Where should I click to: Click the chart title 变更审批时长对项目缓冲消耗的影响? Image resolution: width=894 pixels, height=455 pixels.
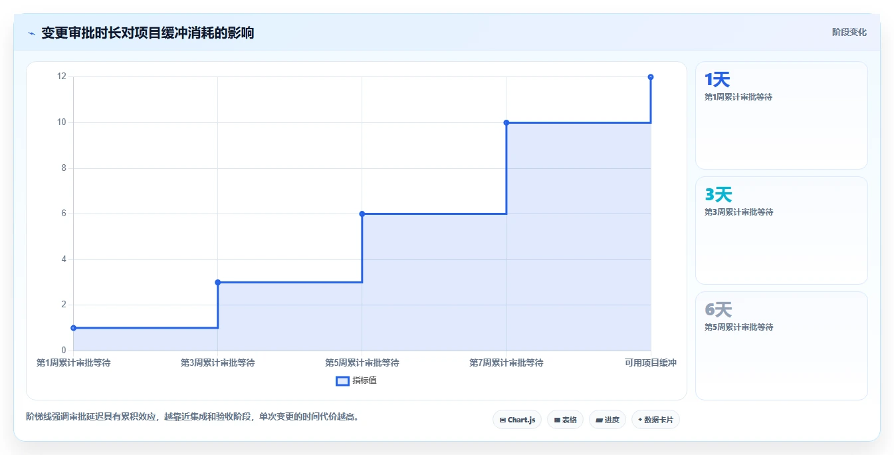click(x=148, y=33)
